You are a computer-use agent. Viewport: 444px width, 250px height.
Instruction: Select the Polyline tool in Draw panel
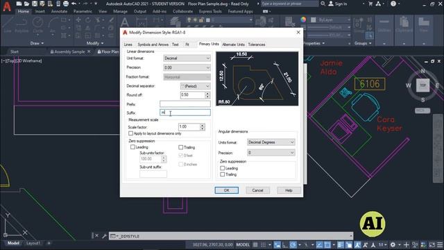click(22, 25)
